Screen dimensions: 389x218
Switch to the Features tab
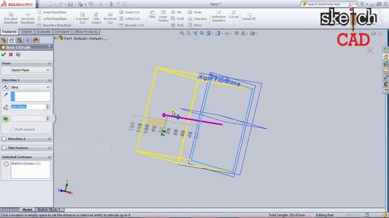click(x=9, y=31)
